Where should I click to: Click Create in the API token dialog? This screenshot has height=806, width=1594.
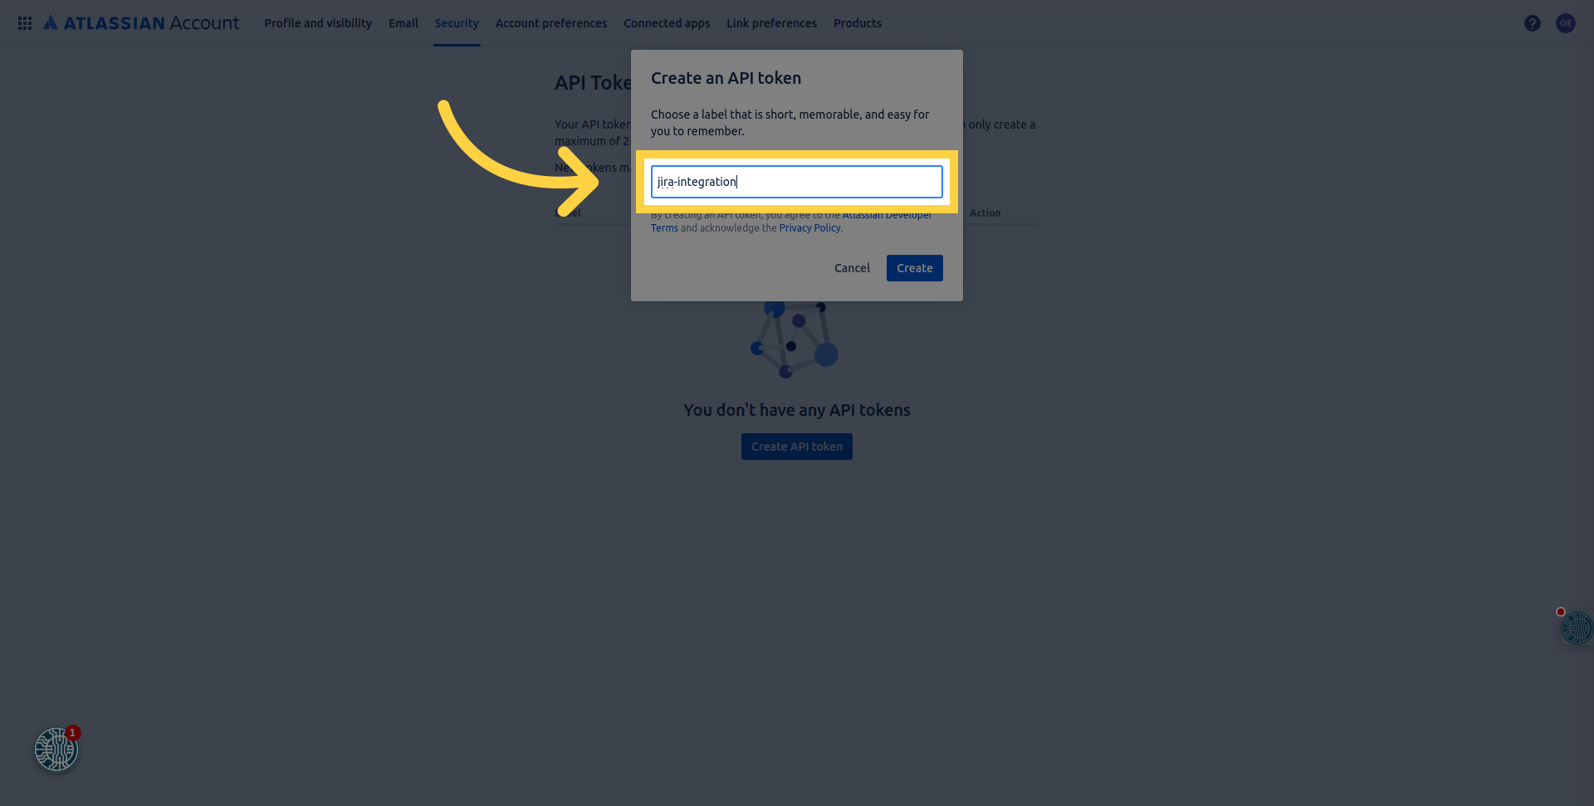point(914,268)
